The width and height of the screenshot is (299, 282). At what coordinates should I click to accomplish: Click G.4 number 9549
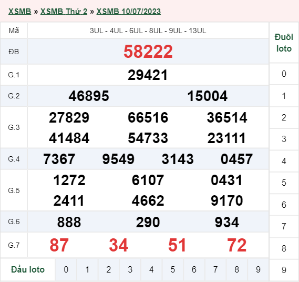[x=118, y=159]
